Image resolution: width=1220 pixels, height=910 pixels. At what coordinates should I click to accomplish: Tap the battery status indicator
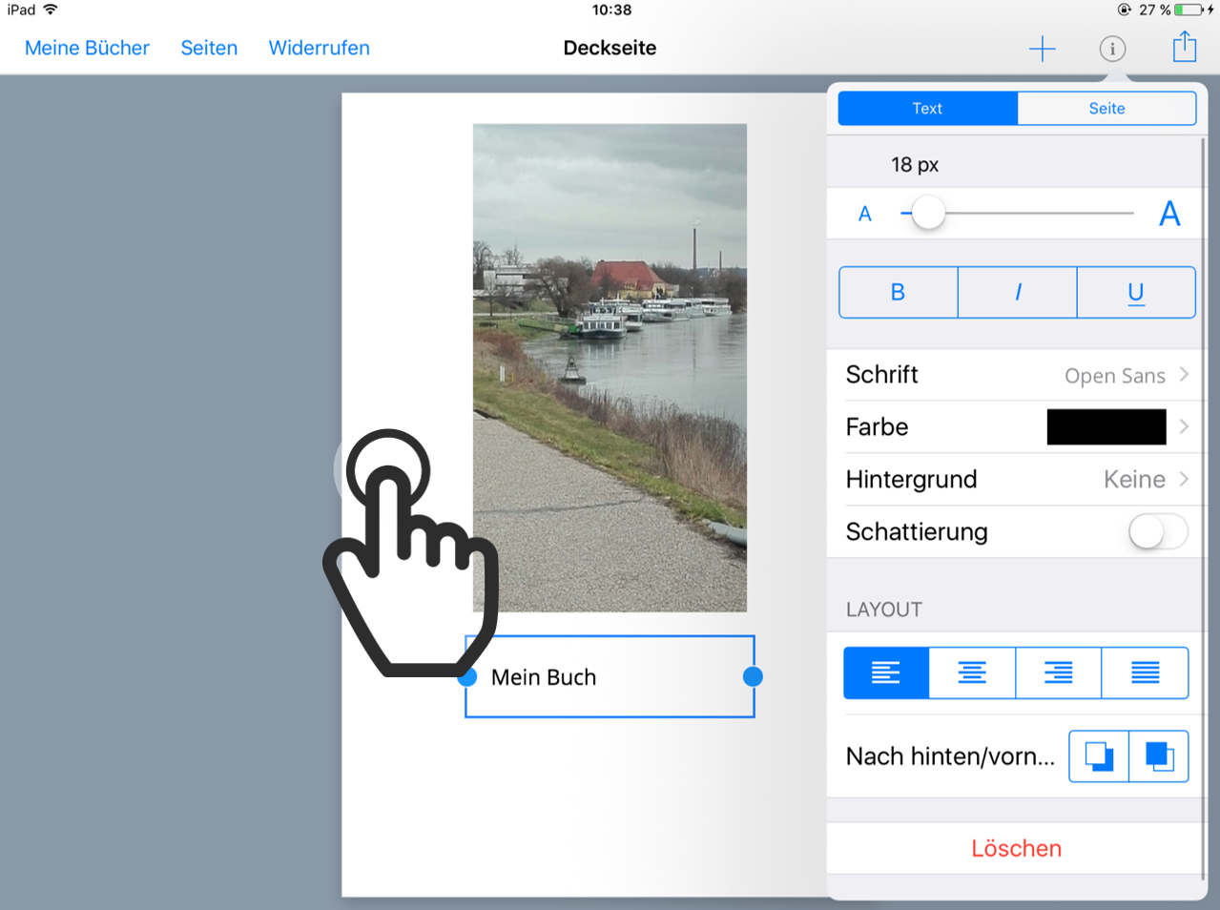1189,10
